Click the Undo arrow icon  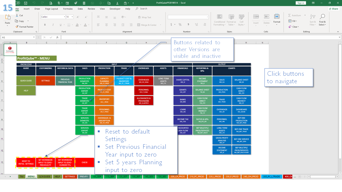click(34, 3)
